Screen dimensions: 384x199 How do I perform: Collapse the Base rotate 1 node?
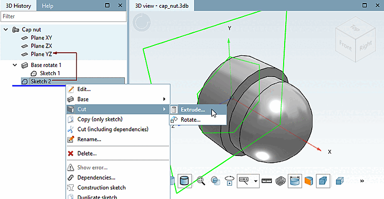(15, 65)
